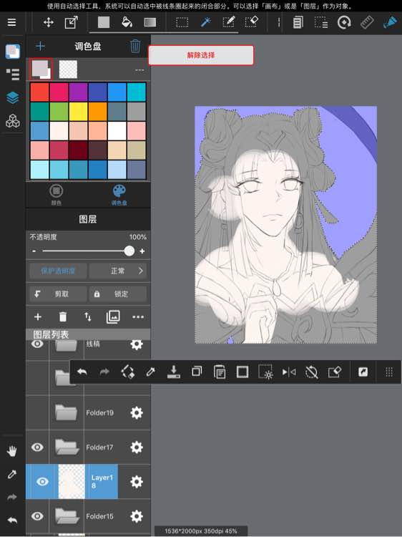Add a new color to the palette
402x537 pixels.
40,46
